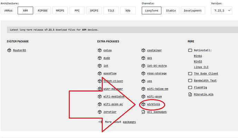Screen dimensions: 238x139
Task: Click The Dude Client window icon
Action: coord(190,73)
